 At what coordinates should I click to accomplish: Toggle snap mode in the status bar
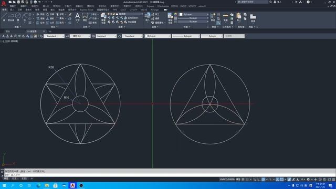tap(247, 180)
